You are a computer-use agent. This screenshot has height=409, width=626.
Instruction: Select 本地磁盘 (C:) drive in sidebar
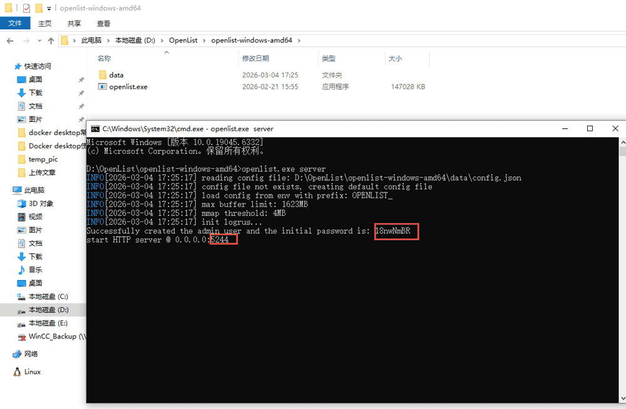(x=48, y=296)
